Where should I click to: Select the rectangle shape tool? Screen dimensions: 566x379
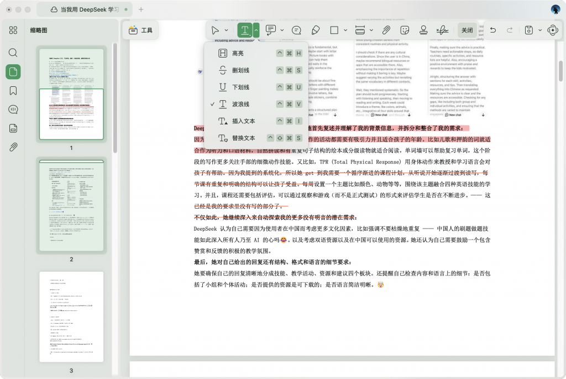coord(334,30)
